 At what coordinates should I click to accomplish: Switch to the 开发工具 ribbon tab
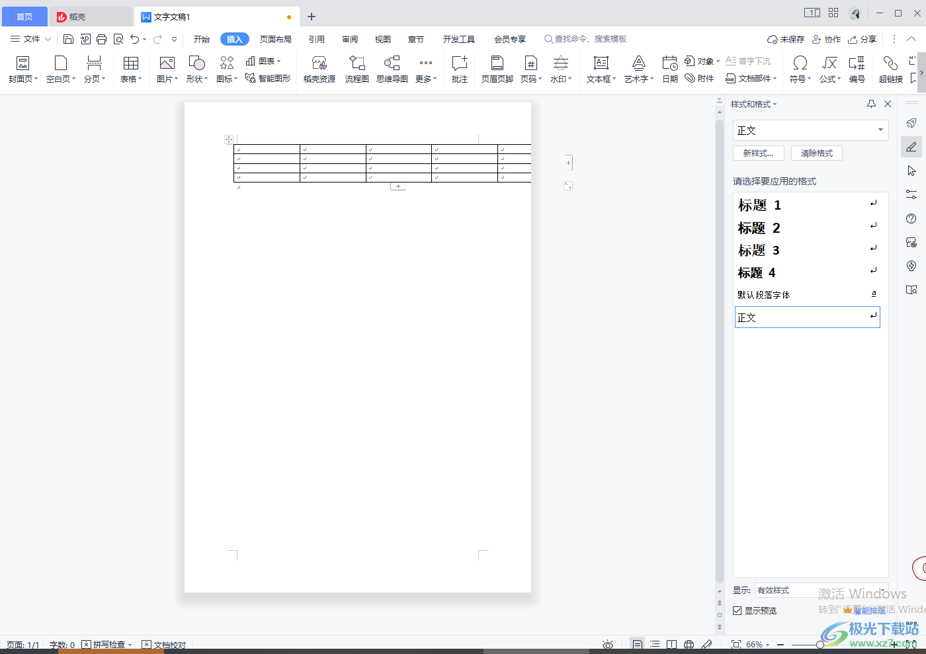[459, 39]
